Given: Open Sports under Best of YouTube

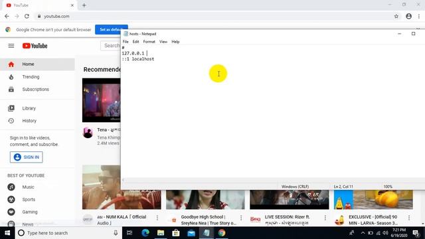Looking at the screenshot, I should [x=37, y=199].
